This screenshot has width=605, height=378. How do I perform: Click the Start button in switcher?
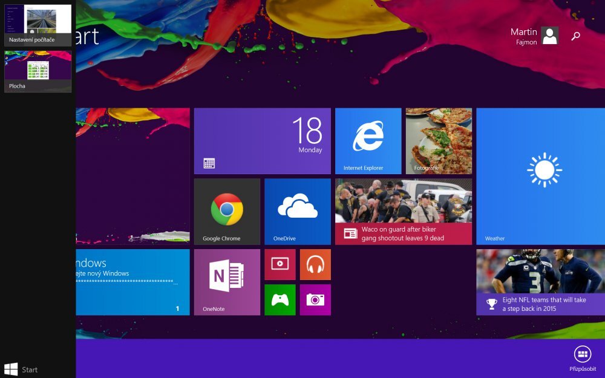[x=21, y=369]
